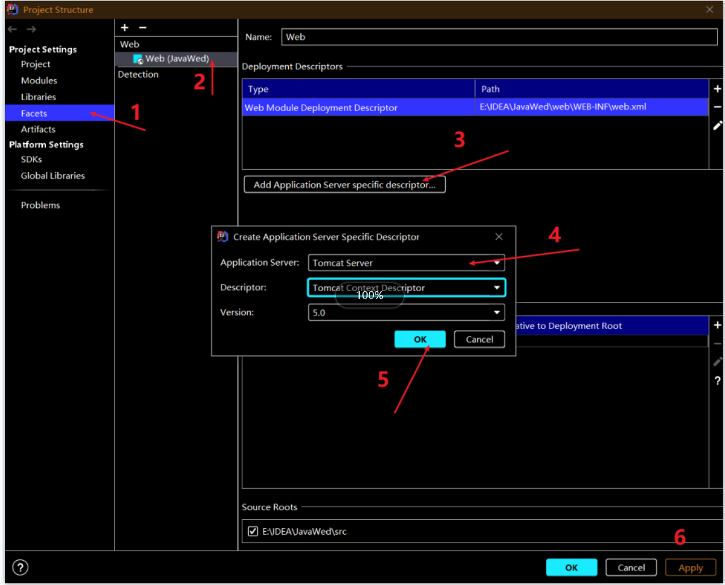Remove the deployment descriptor with minus icon
Image resolution: width=725 pixels, height=585 pixels.
point(717,107)
